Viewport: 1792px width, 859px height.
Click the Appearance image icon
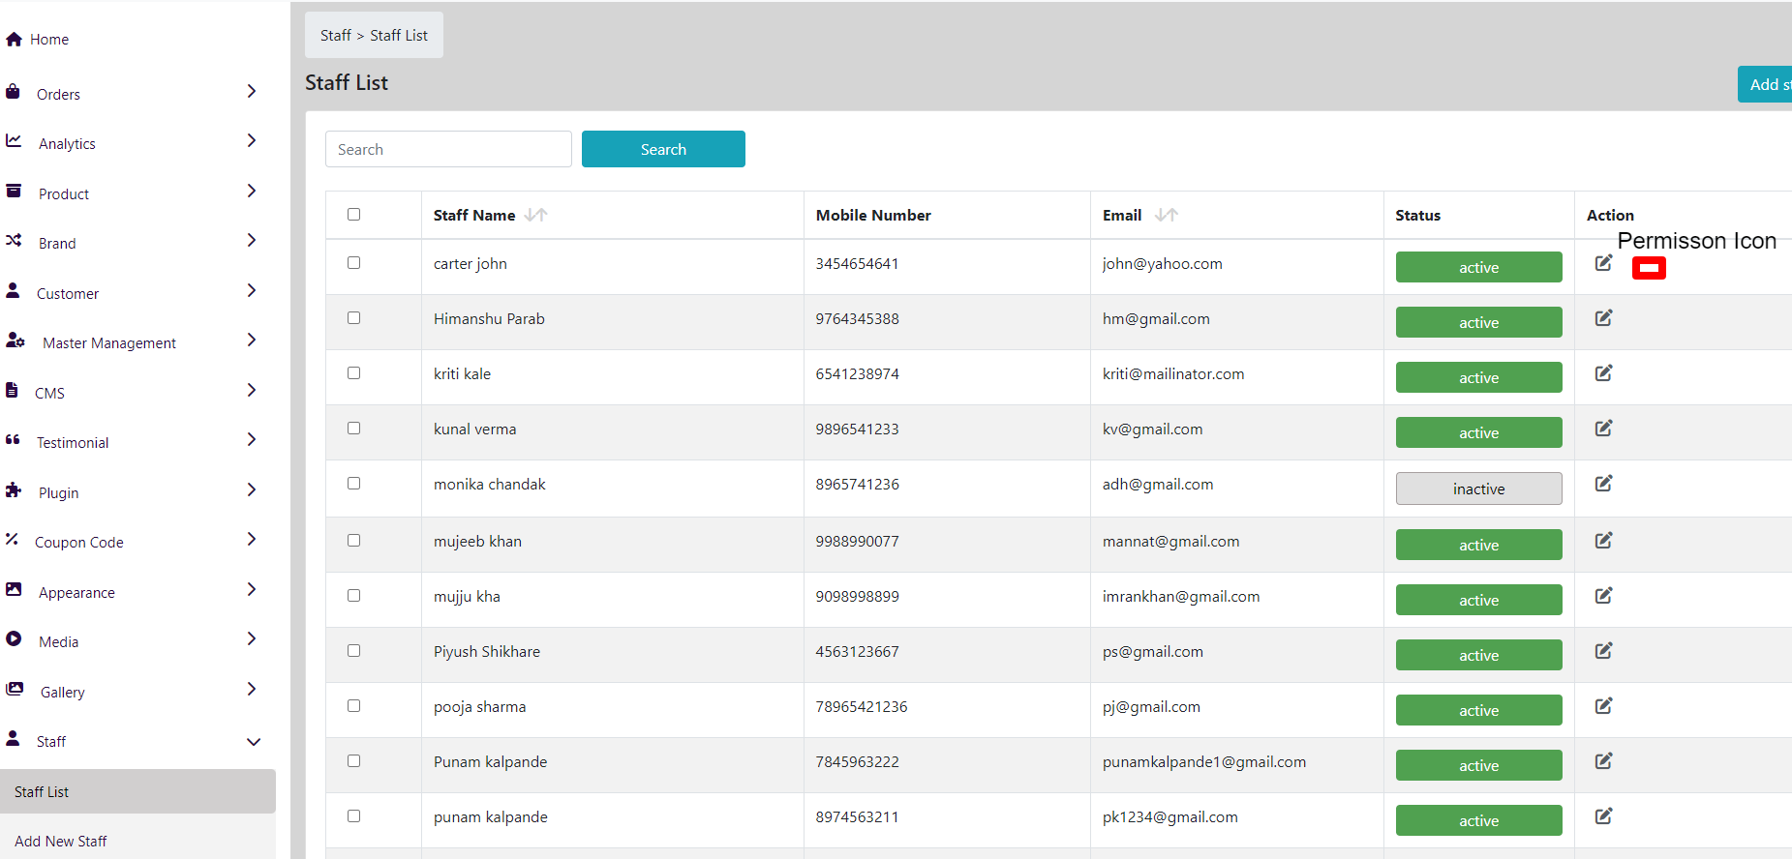[14, 589]
